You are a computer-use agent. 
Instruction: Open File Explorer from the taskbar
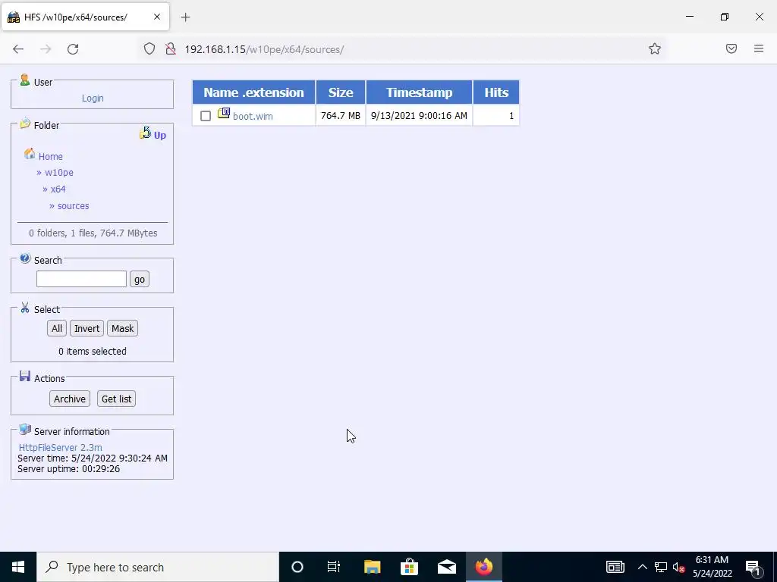pyautogui.click(x=372, y=567)
